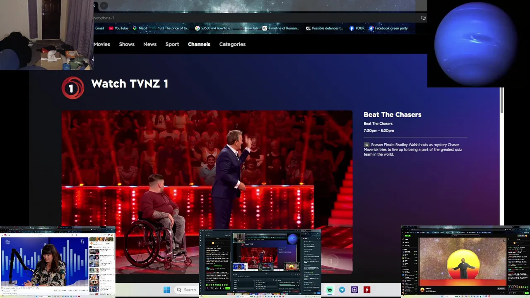The width and height of the screenshot is (530, 298).
Task: Open the red lightning bolt taskbar icon
Action: point(367,290)
